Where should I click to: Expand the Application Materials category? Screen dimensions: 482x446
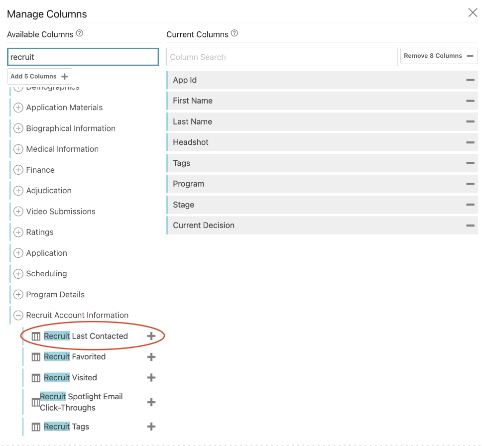tap(18, 108)
